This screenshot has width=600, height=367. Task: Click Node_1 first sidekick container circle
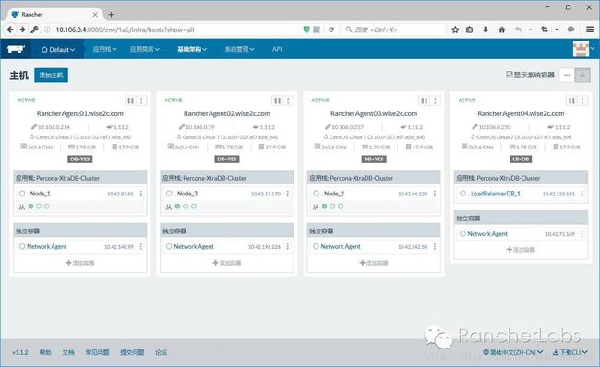(30, 207)
